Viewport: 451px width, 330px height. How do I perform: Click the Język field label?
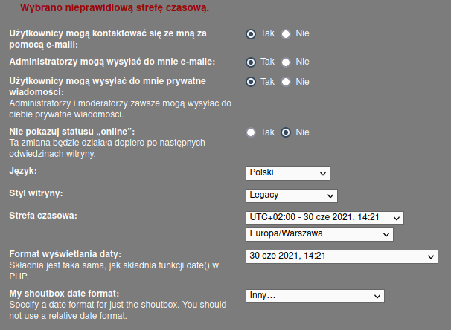(23, 171)
